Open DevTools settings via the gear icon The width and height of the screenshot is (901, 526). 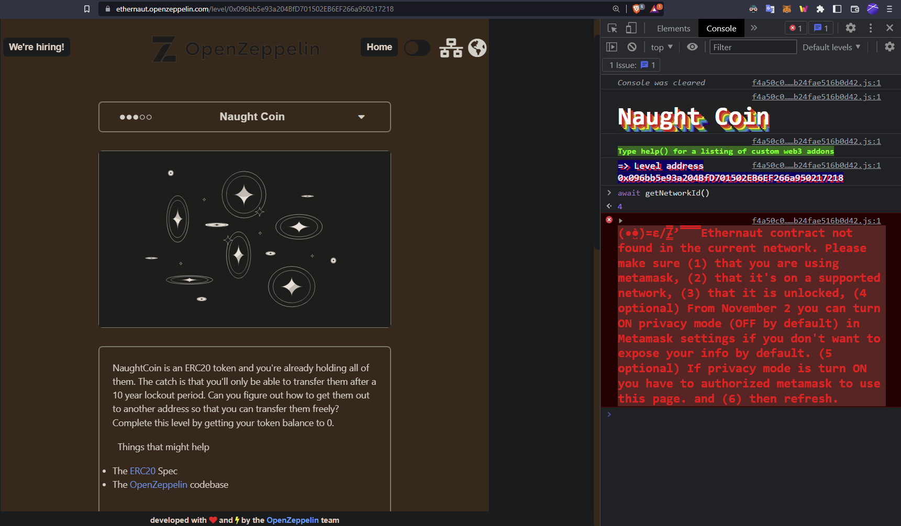(x=851, y=28)
